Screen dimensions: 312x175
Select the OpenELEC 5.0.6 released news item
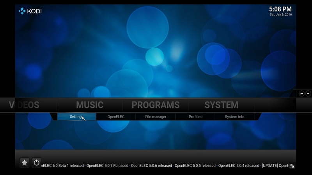151,166
